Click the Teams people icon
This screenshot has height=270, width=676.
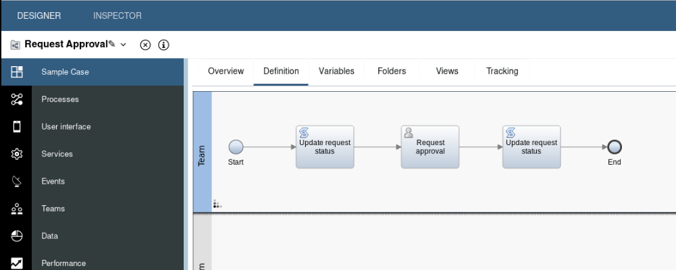(x=17, y=209)
